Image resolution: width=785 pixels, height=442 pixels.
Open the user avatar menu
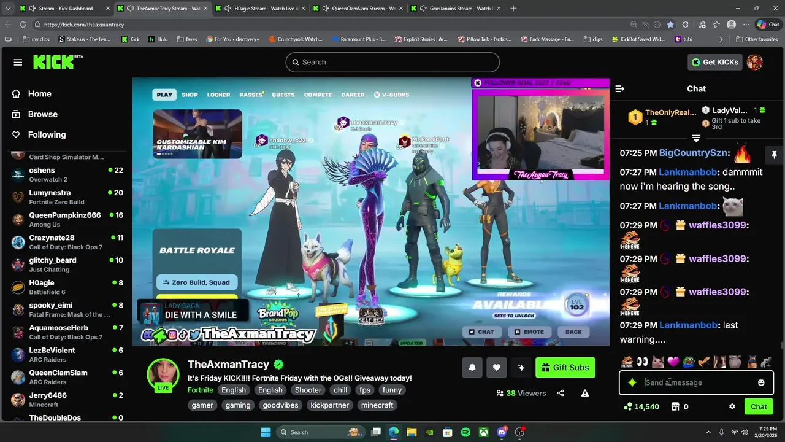755,62
